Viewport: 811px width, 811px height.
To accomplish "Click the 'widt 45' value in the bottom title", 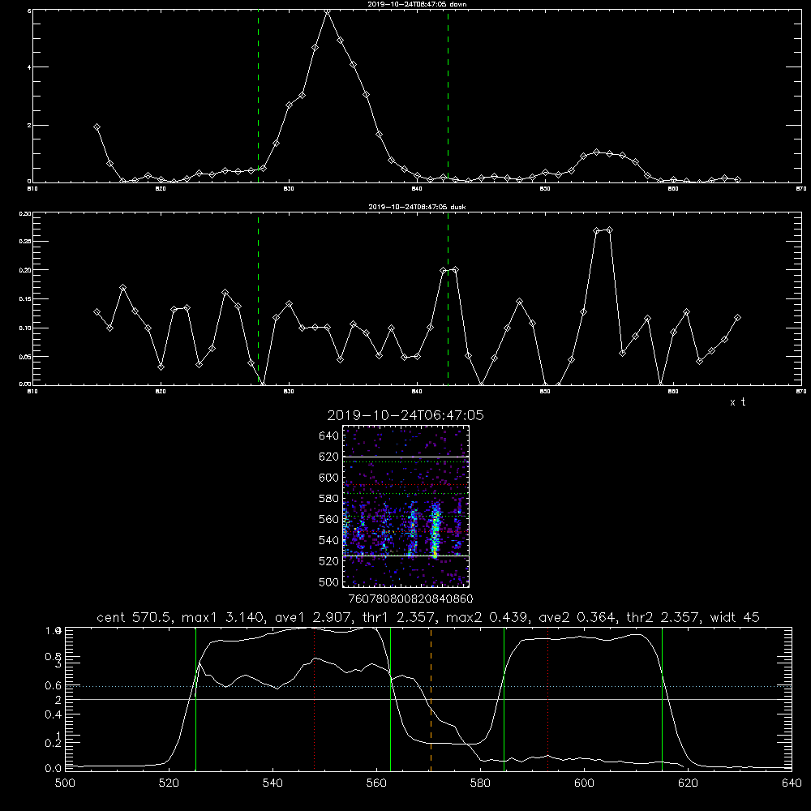I will pyautogui.click(x=735, y=617).
